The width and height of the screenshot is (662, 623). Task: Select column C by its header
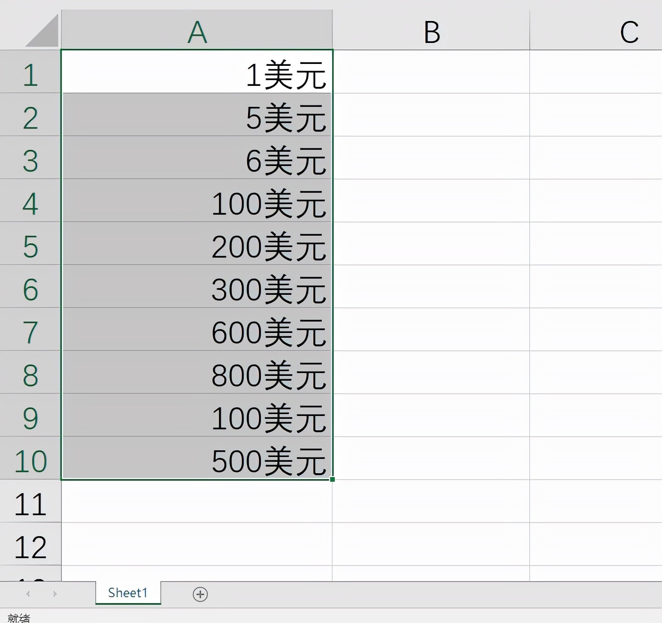tap(596, 30)
